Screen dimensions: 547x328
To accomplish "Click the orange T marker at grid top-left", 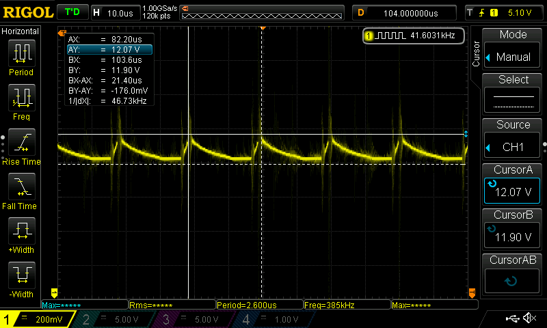I will click(62, 33).
